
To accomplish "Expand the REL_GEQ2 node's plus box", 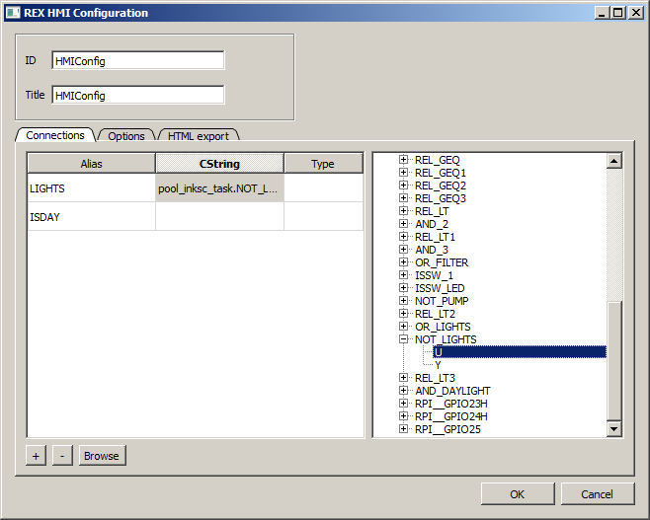I will point(403,186).
